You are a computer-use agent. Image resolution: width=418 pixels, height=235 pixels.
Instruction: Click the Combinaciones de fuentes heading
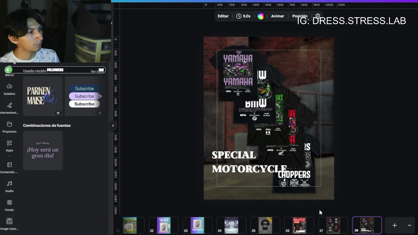[47, 125]
